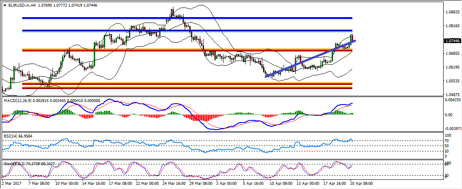Click the latest candlestick at chart's right edge
The height and width of the screenshot is (189, 462).
click(x=352, y=38)
